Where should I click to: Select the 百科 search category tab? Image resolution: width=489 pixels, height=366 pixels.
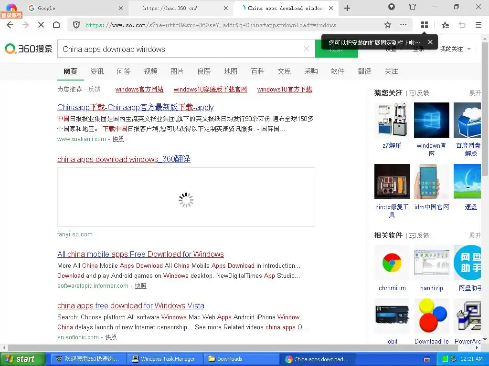[257, 71]
